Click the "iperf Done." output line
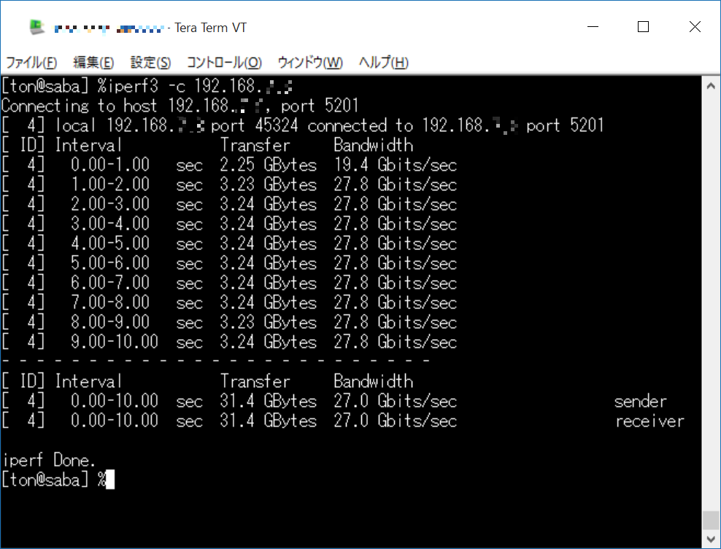This screenshot has height=549, width=721. point(48,460)
